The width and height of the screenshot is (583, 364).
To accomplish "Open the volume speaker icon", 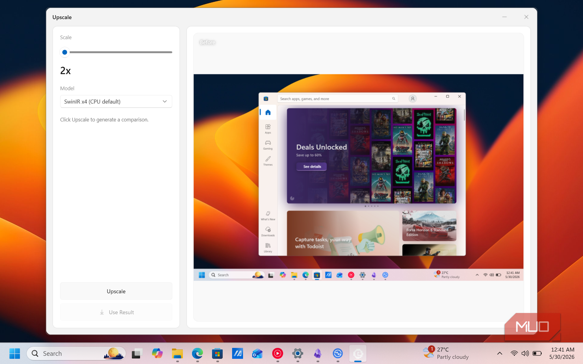I will (525, 353).
